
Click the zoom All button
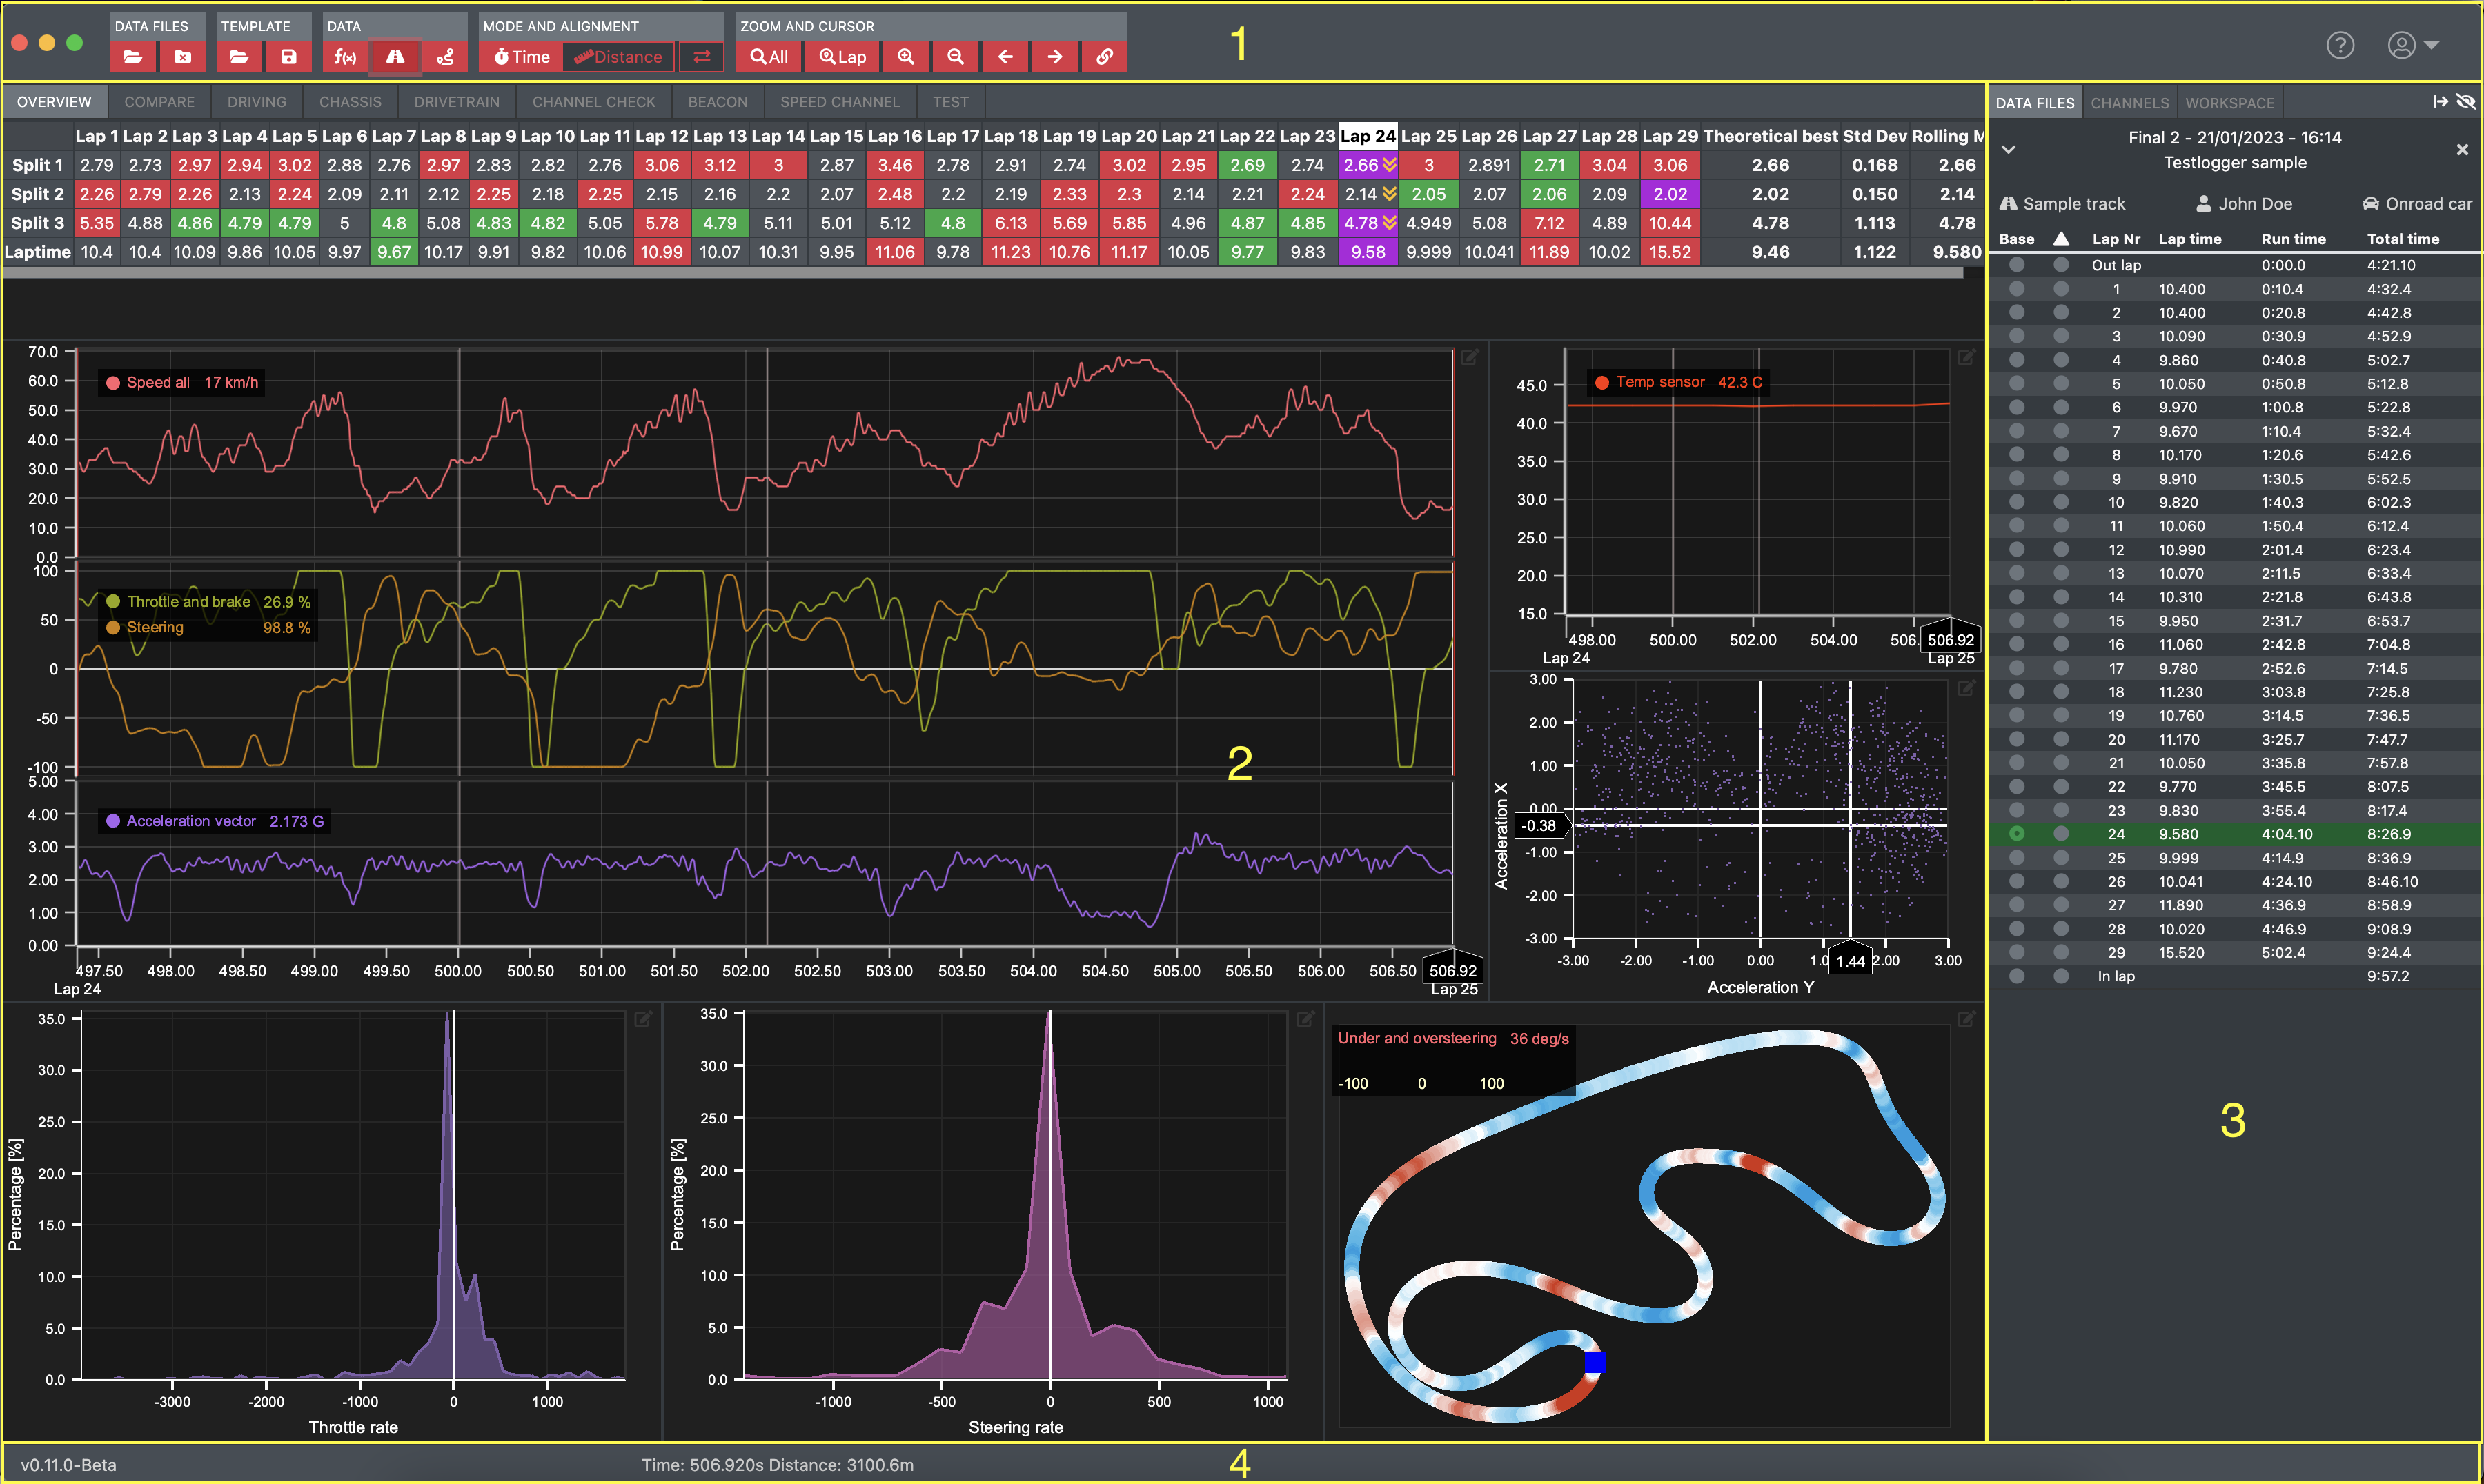click(768, 57)
